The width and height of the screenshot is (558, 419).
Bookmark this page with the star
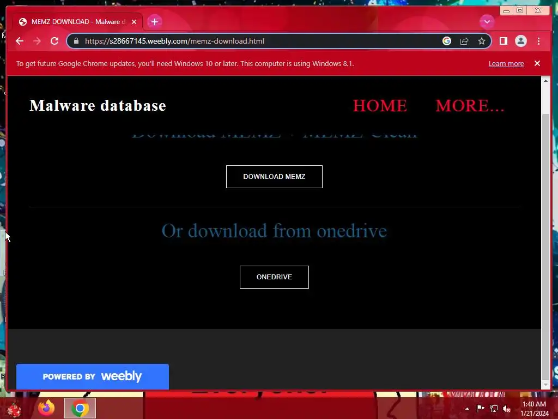point(482,41)
